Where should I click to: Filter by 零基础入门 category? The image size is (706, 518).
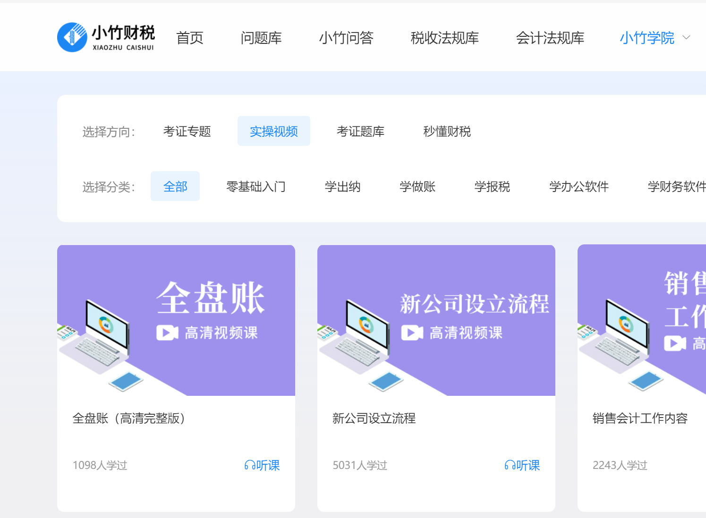[x=255, y=186]
